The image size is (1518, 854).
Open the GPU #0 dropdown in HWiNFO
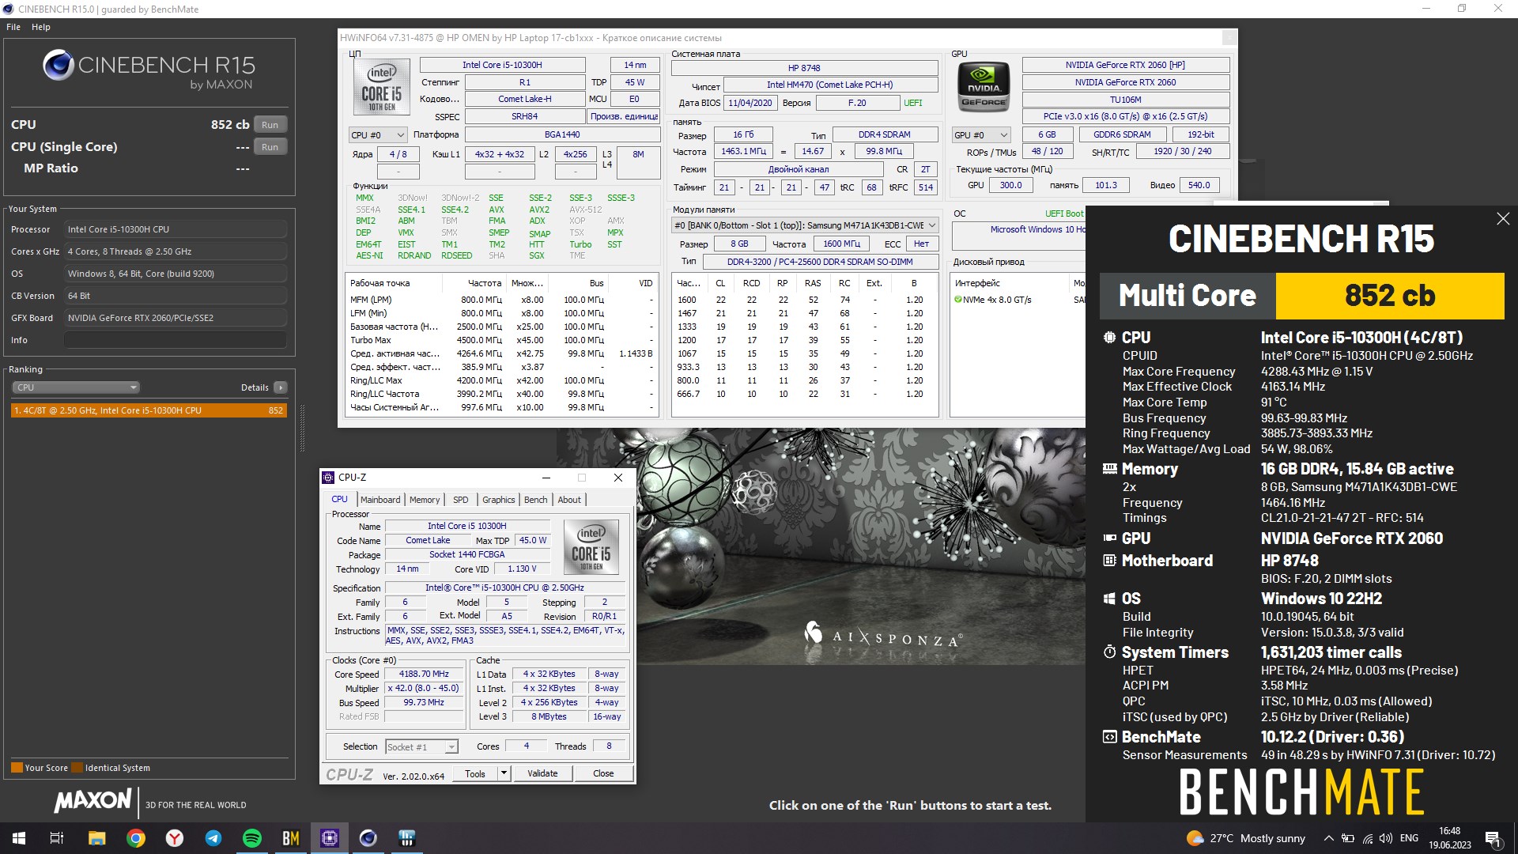point(981,135)
